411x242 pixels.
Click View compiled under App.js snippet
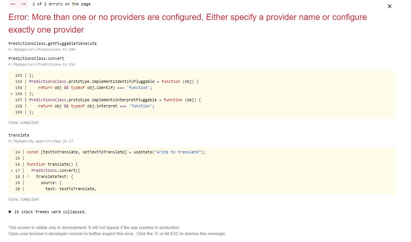click(23, 199)
